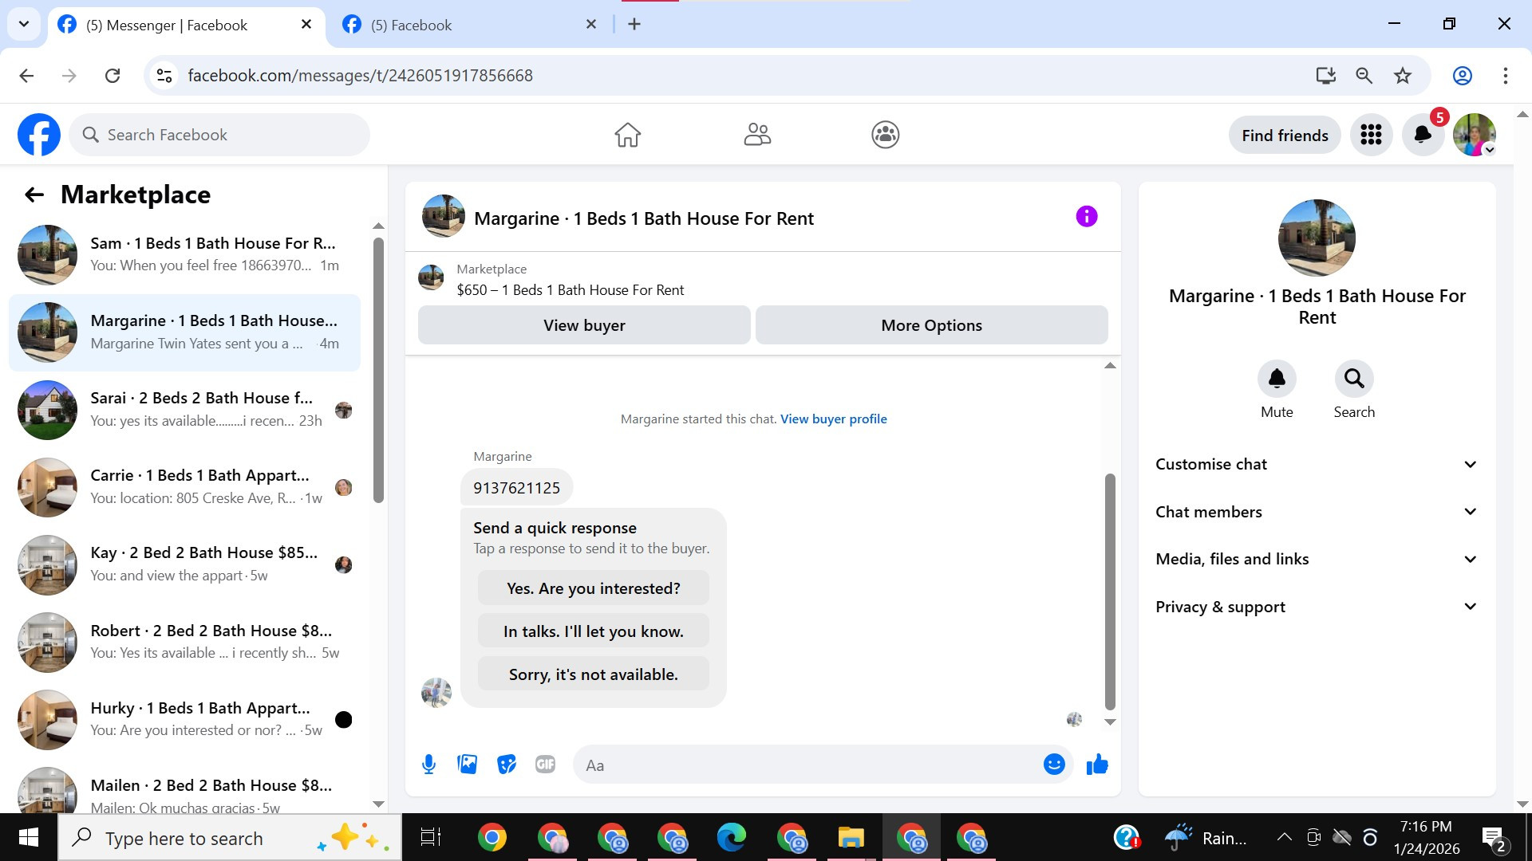Follow the View buyer profile link
This screenshot has height=861, width=1532.
point(833,419)
